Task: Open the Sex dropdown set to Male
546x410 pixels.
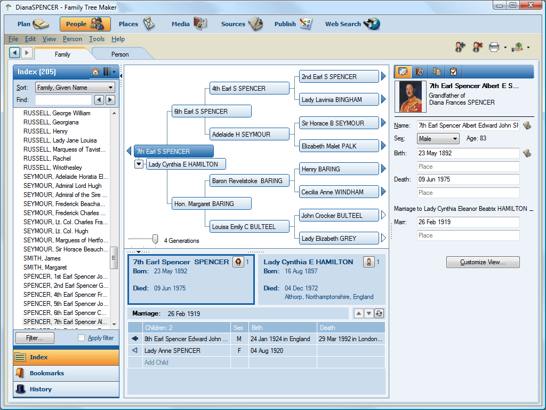Action: [437, 138]
